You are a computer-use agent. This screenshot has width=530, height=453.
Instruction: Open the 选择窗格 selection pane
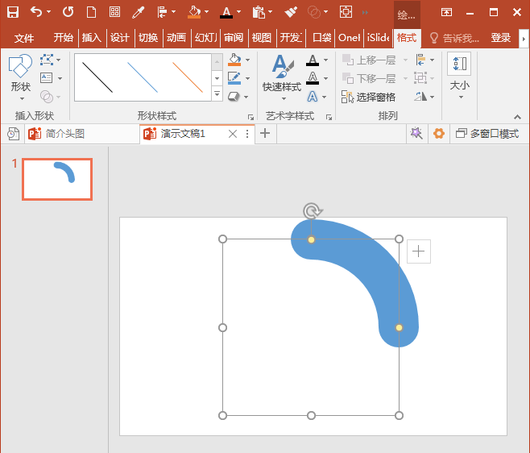368,97
